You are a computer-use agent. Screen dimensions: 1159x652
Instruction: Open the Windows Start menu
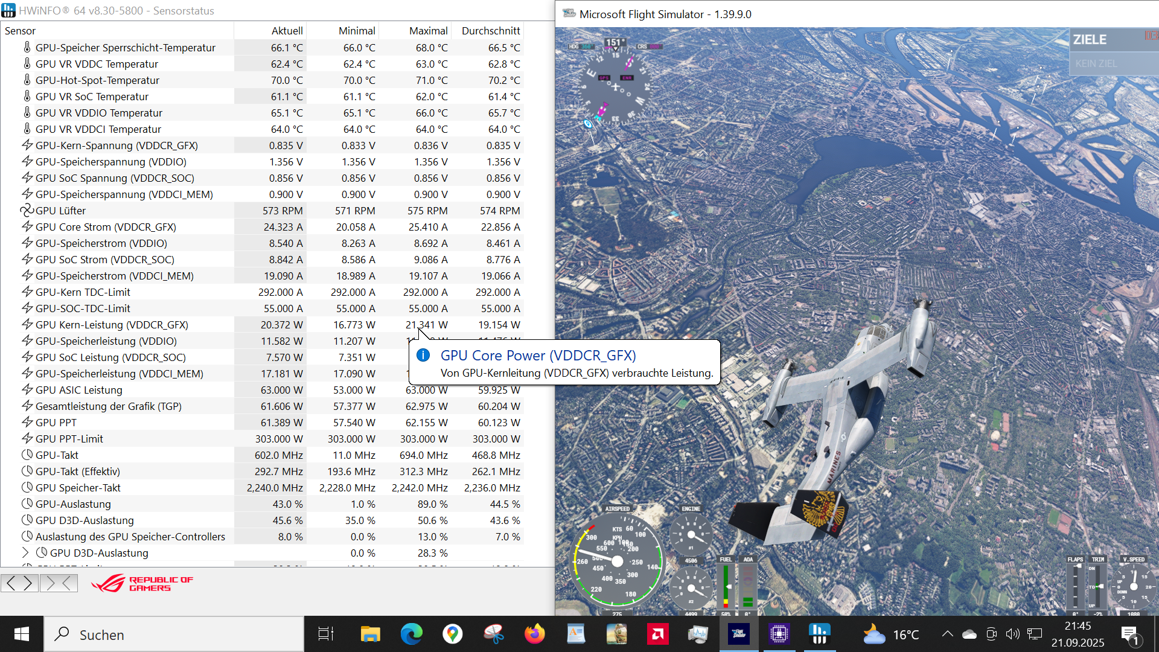tap(21, 634)
